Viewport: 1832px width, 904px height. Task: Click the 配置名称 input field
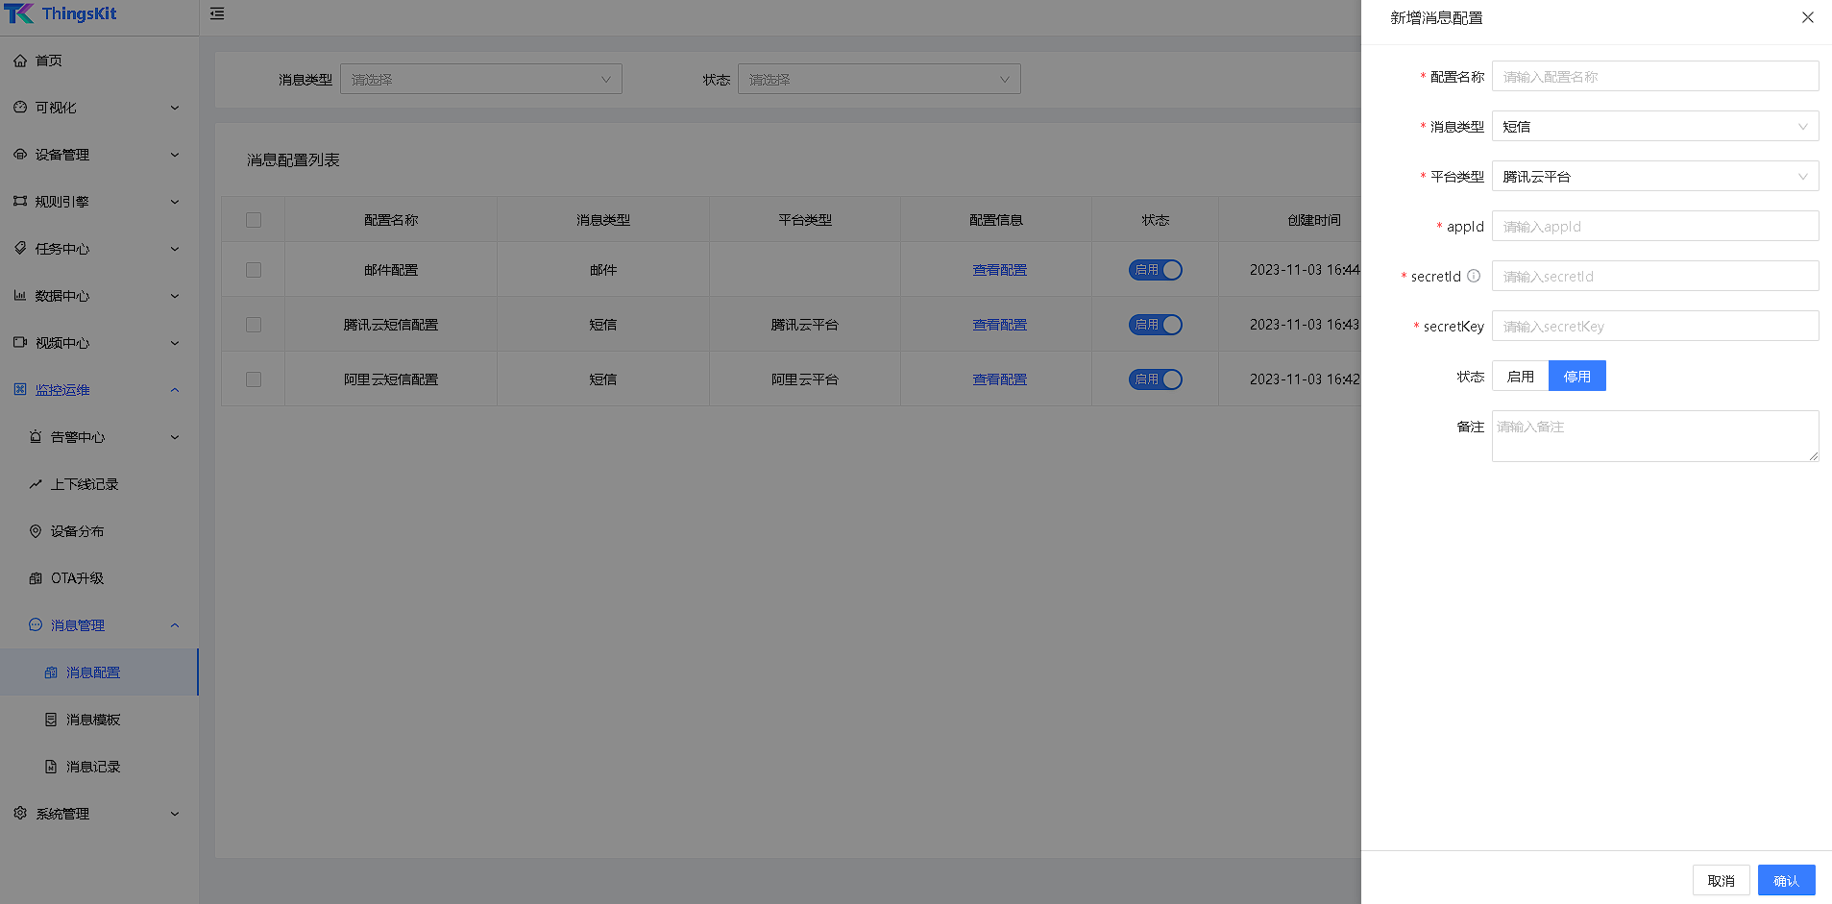click(x=1654, y=77)
